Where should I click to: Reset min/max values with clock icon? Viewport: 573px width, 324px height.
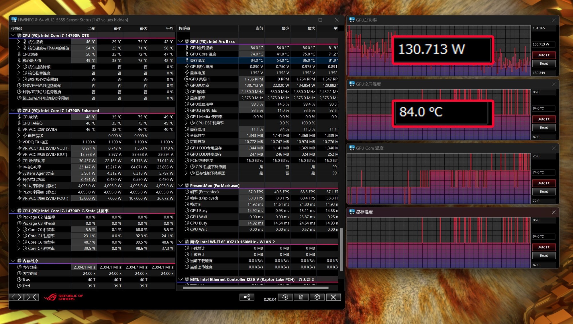tap(285, 297)
